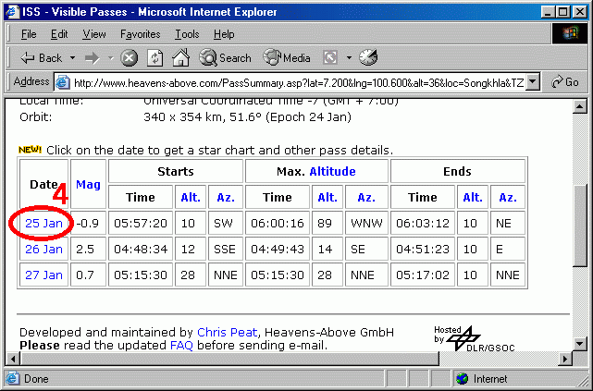This screenshot has height=391, width=593.
Task: Open the Search pane
Action: [x=225, y=58]
